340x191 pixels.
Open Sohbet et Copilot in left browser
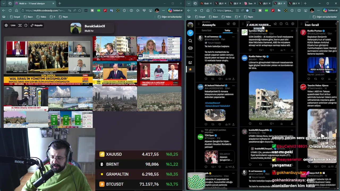tap(175, 10)
